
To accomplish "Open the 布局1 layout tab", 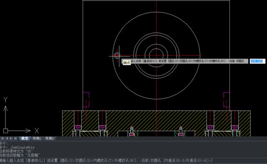I will coord(37,138).
